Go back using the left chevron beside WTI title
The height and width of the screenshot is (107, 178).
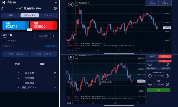click(3, 8)
